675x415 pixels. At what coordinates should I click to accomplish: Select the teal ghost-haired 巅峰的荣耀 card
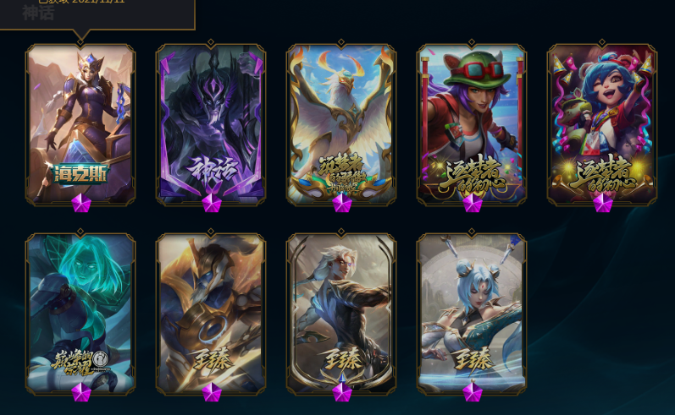80,314
